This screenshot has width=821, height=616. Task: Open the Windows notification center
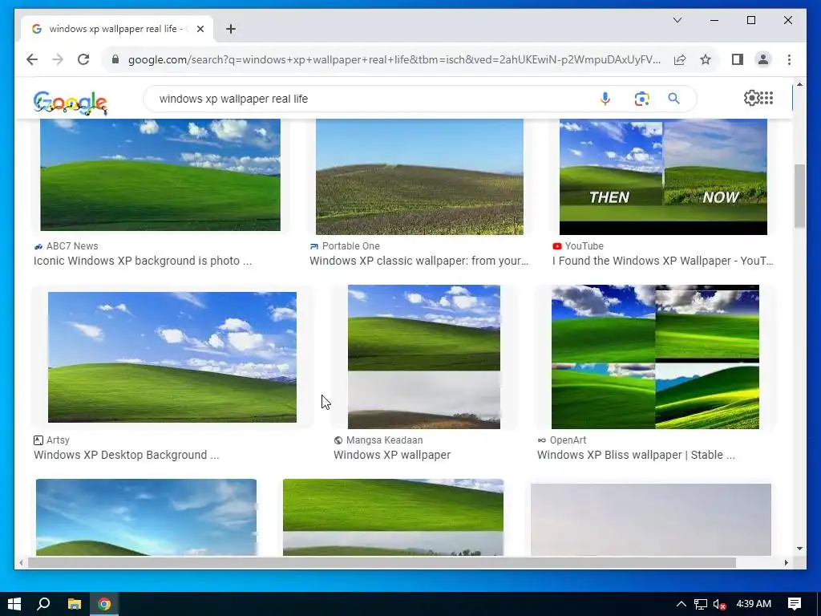pos(795,604)
